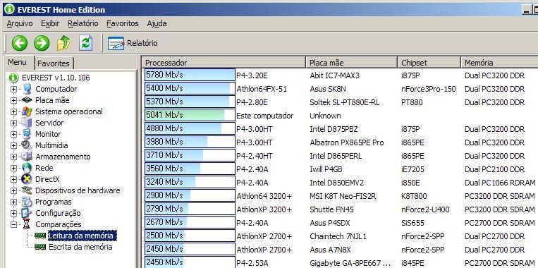The height and width of the screenshot is (268, 538).
Task: Click the Dual PC1066 RDRAM cell
Action: 500,183
